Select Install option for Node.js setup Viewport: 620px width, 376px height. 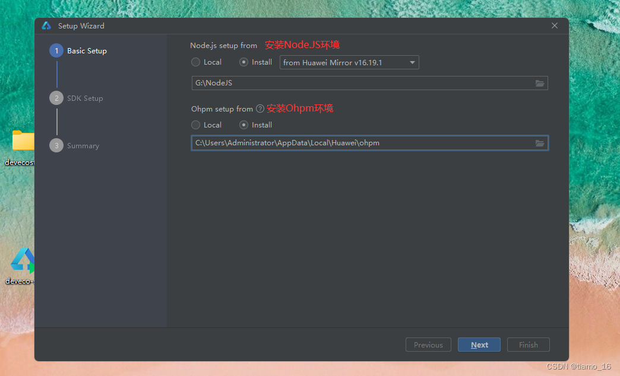(256, 62)
